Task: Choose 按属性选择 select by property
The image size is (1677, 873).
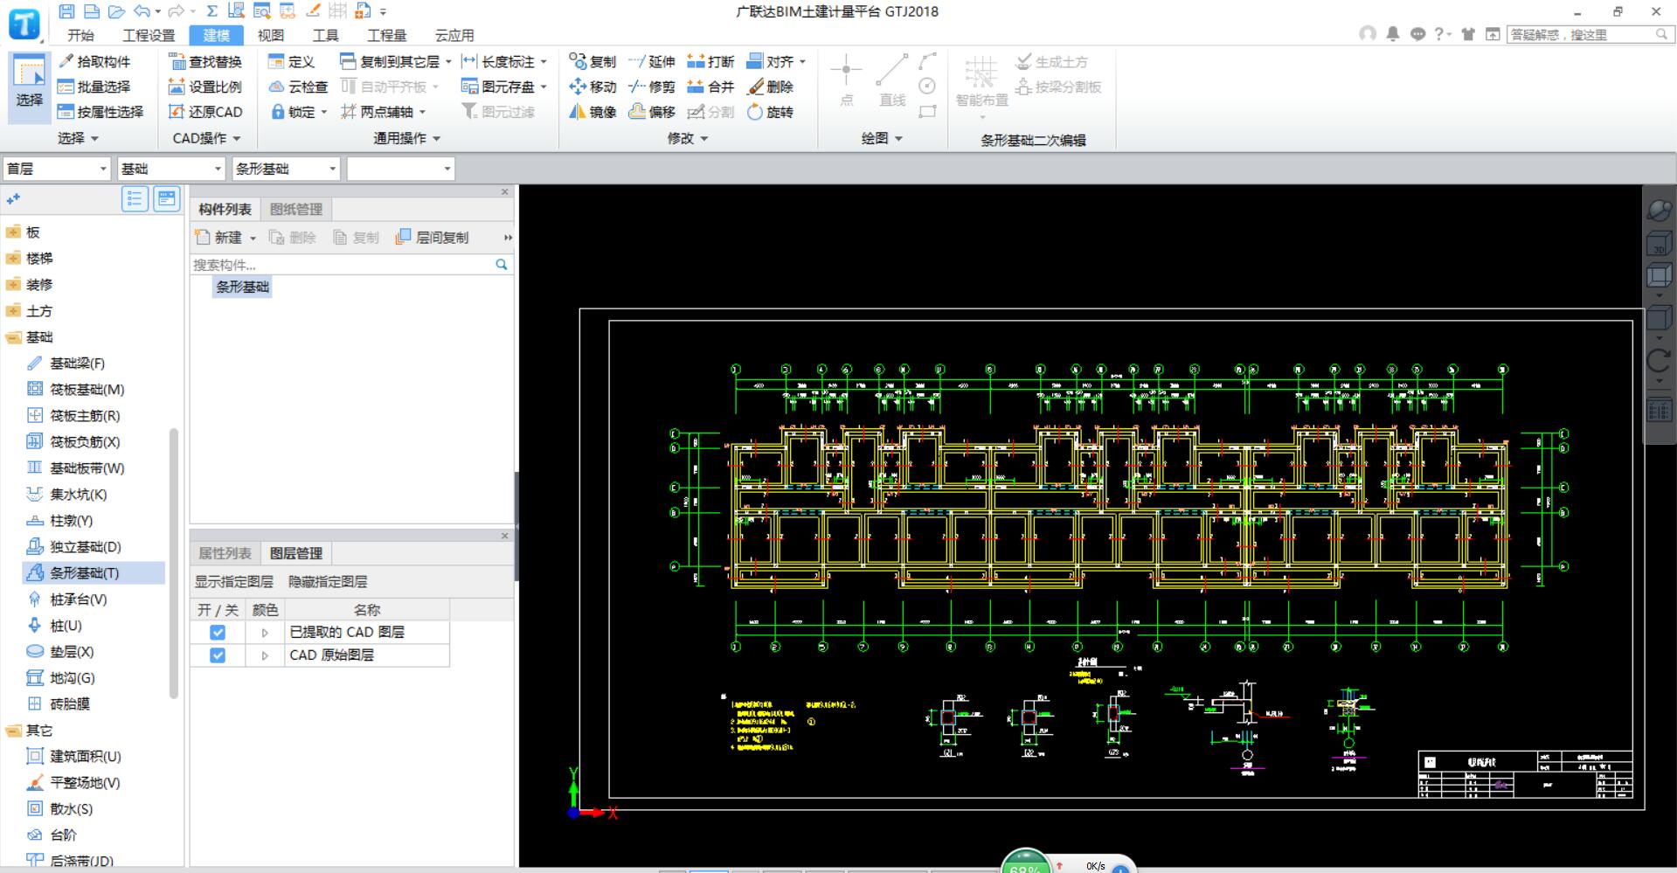Action: (100, 112)
